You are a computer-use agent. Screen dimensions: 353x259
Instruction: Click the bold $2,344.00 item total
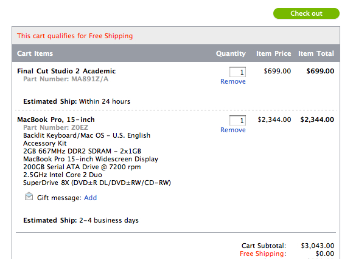tap(317, 119)
